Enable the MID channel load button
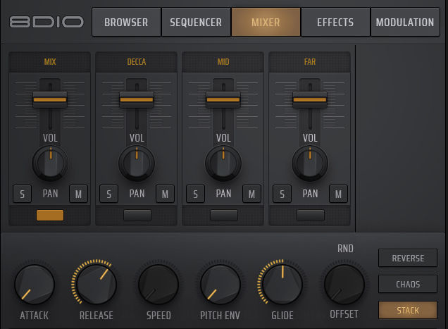Image resolution: width=448 pixels, height=329 pixels. (x=224, y=215)
